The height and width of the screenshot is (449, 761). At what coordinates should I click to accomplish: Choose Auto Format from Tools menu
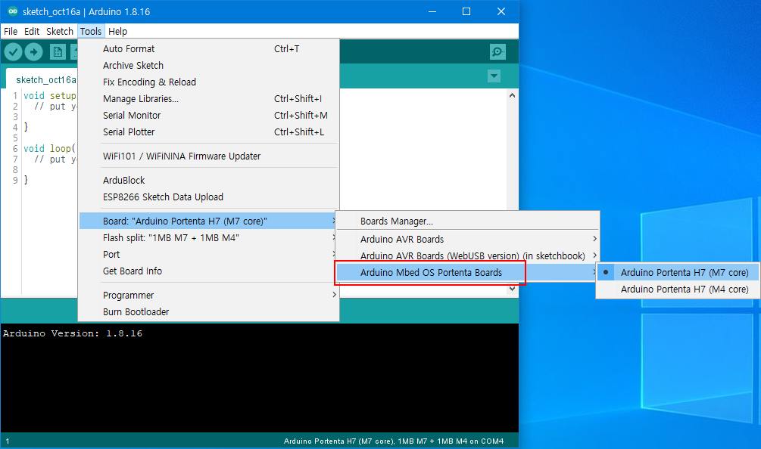[209, 49]
